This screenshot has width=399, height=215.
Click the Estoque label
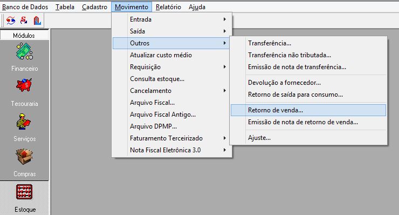(25, 210)
